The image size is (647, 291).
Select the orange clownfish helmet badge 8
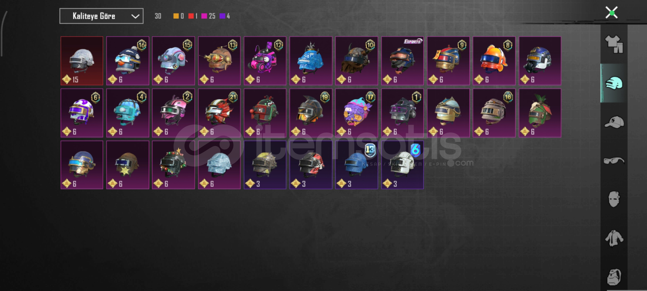click(x=494, y=61)
